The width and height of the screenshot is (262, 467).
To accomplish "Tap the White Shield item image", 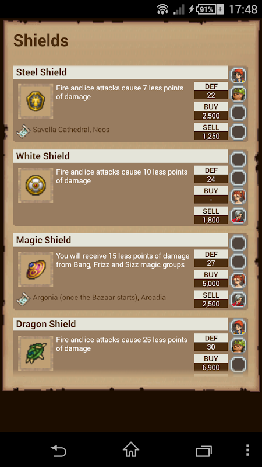I will point(36,185).
